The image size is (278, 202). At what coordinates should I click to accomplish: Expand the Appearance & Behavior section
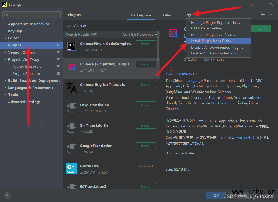[x=5, y=24]
